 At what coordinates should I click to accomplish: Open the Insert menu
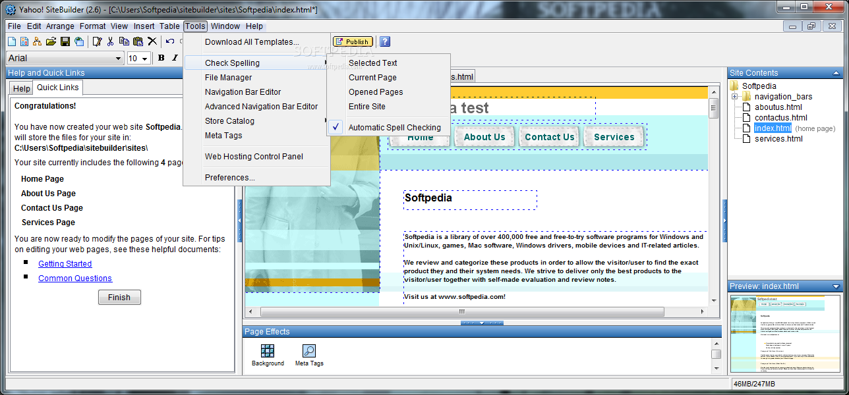pyautogui.click(x=144, y=26)
